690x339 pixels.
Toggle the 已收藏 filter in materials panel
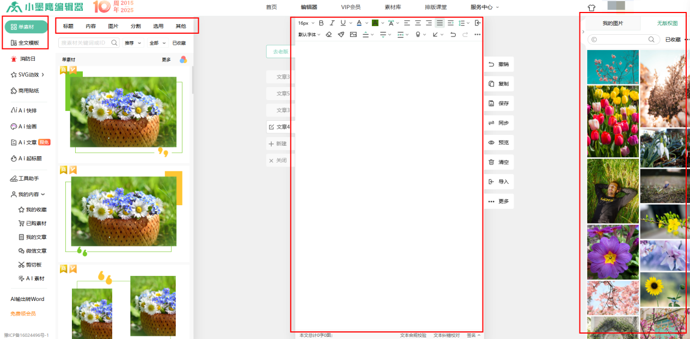click(179, 43)
